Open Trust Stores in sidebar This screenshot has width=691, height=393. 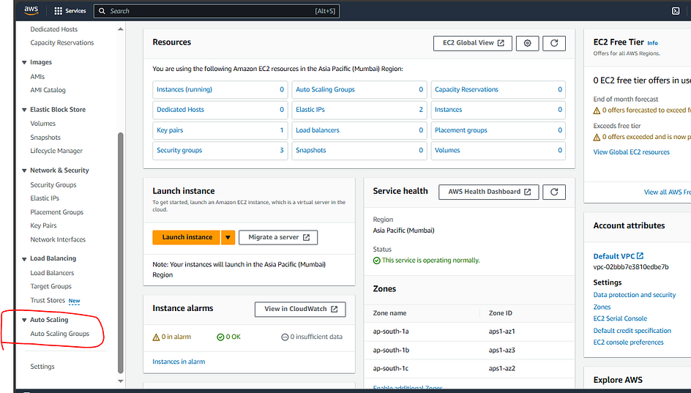click(x=48, y=301)
